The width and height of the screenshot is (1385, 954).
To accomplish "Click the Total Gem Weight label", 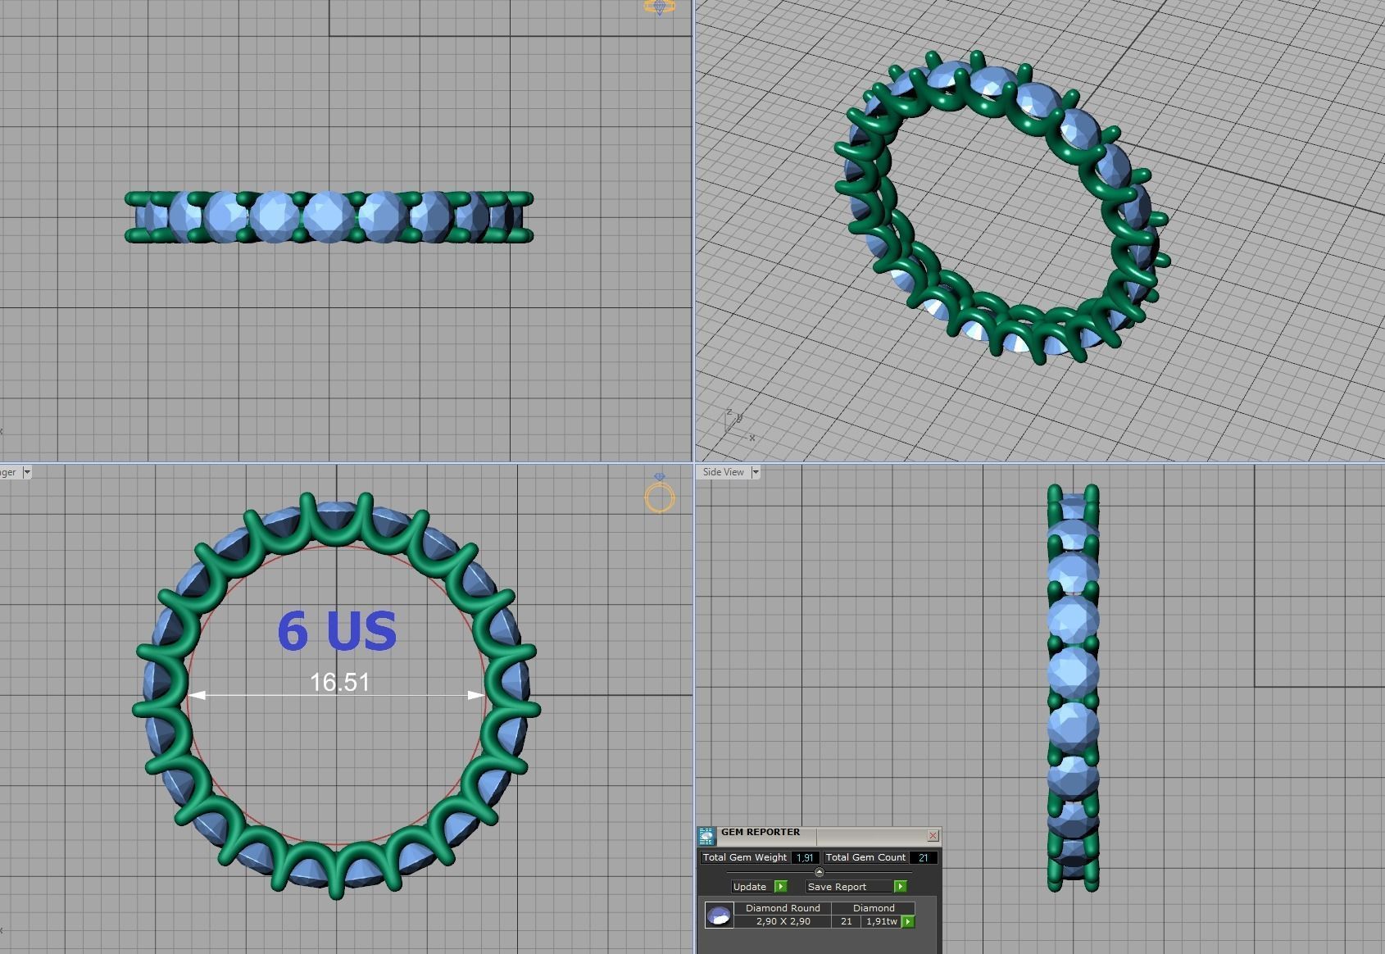I will coord(745,857).
